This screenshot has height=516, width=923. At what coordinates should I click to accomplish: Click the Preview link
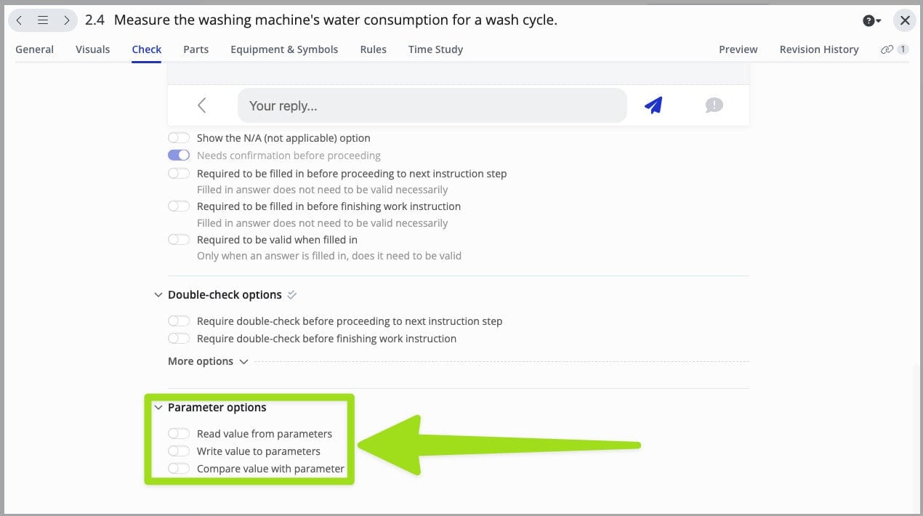(738, 49)
